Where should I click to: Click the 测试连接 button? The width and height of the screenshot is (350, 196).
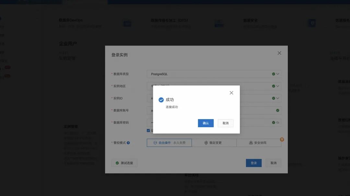(x=124, y=163)
